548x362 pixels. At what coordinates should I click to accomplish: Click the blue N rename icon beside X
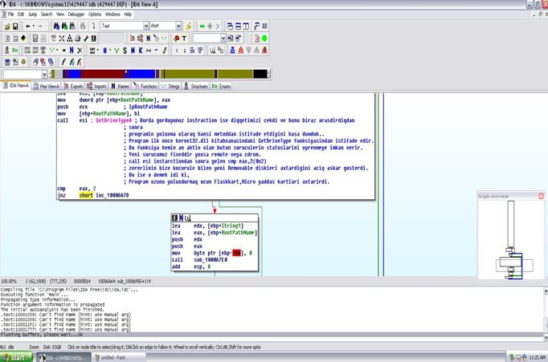pos(72,51)
